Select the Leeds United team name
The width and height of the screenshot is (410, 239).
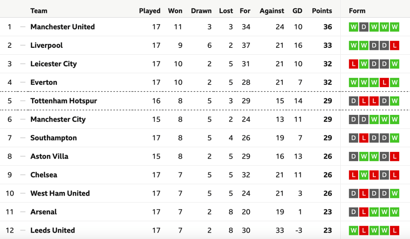(53, 230)
